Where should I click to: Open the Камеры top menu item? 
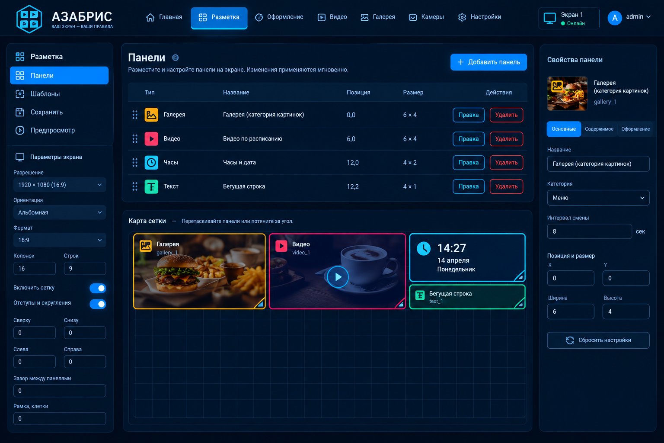coord(426,17)
